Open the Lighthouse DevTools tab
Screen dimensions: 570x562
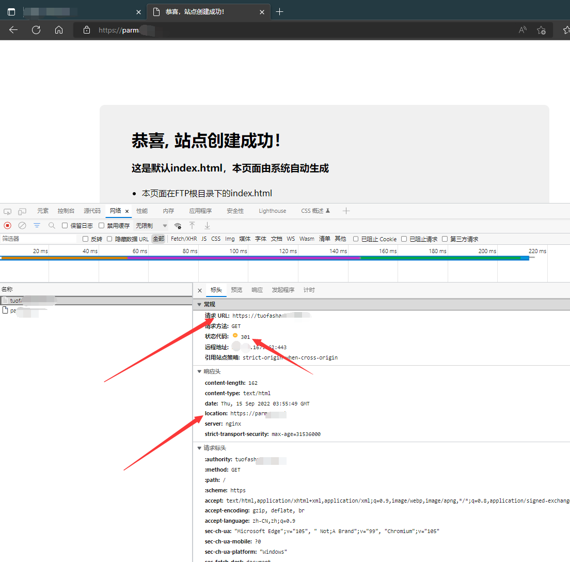coord(272,211)
